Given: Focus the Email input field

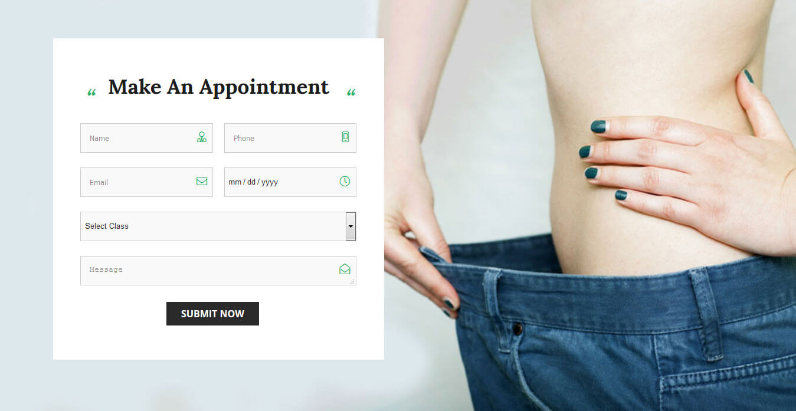Looking at the screenshot, I should point(146,182).
